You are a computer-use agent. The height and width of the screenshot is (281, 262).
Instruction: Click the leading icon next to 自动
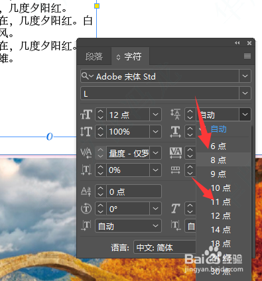[176, 115]
